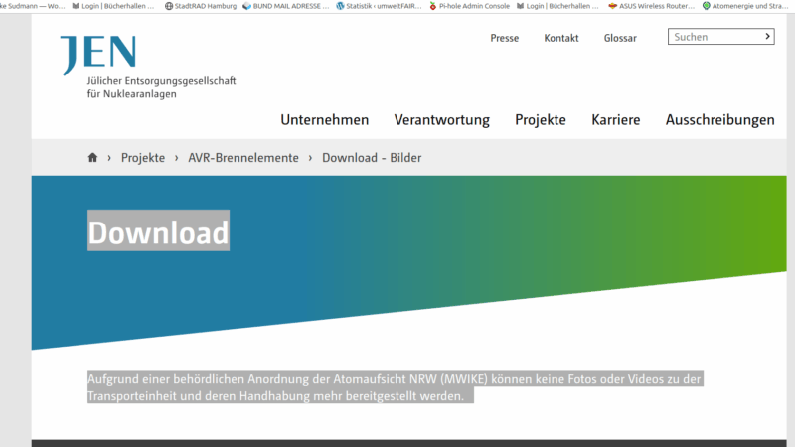Open the Karriere navigation menu
Screen dimensions: 795x447
pyautogui.click(x=615, y=120)
